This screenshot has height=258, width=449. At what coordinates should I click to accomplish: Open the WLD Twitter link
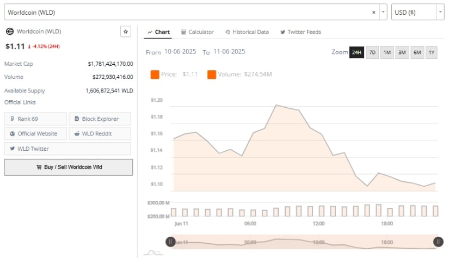(x=67, y=149)
